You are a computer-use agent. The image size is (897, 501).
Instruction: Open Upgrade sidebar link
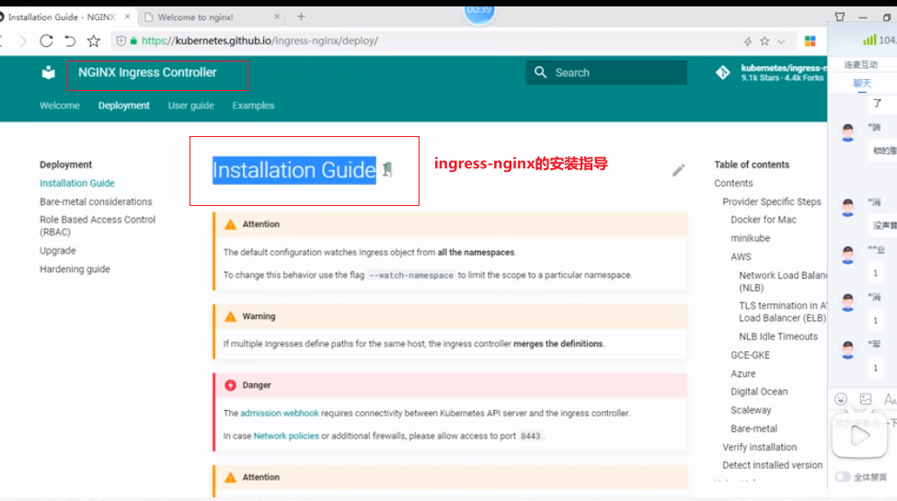58,250
